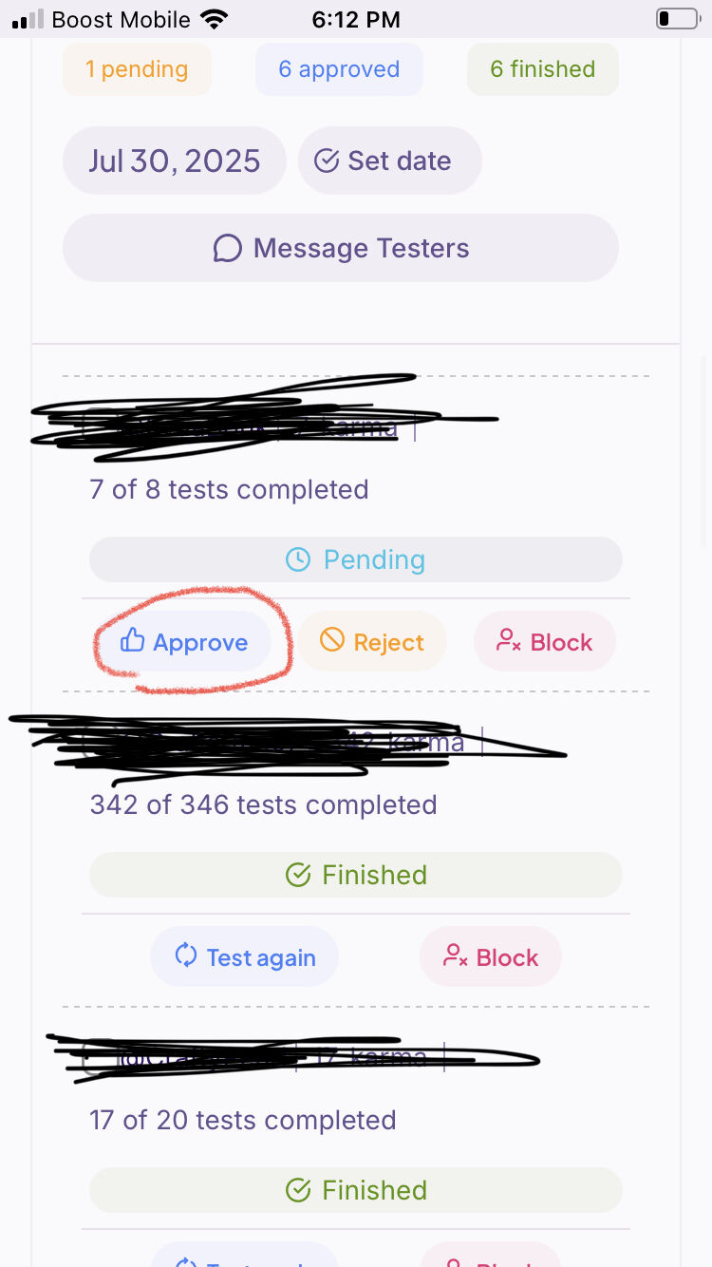Viewport: 712px width, 1267px height.
Task: Select Finished bar under 17 of 20 tests
Action: pos(356,1190)
